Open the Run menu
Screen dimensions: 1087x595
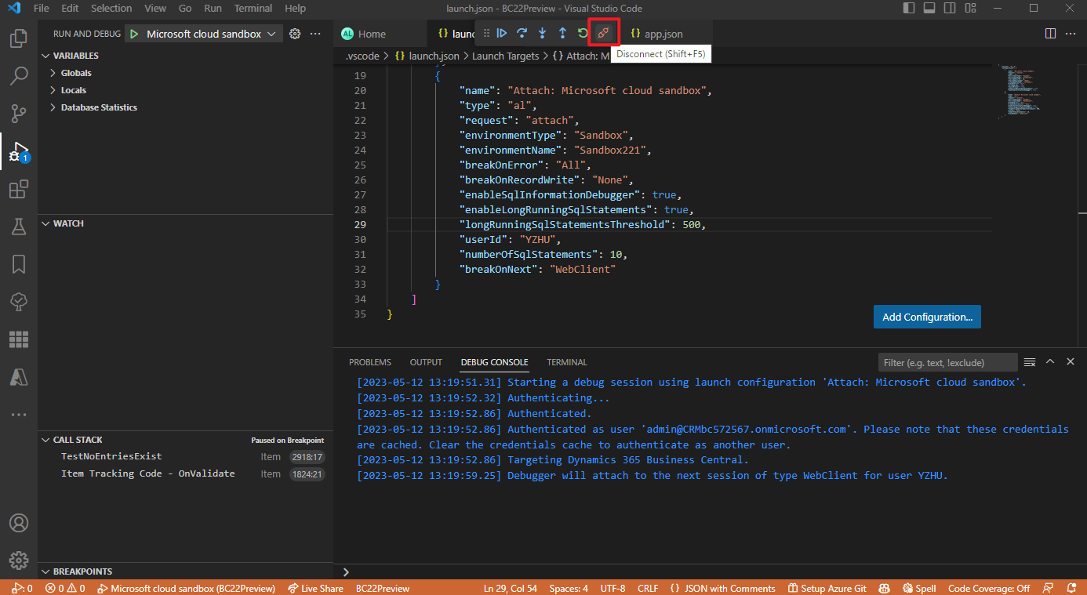point(213,9)
